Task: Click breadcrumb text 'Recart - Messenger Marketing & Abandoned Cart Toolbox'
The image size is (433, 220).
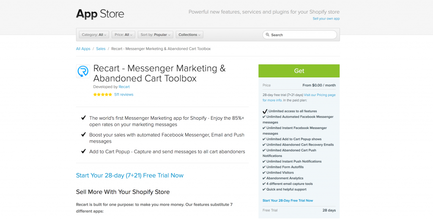Action: 161,49
